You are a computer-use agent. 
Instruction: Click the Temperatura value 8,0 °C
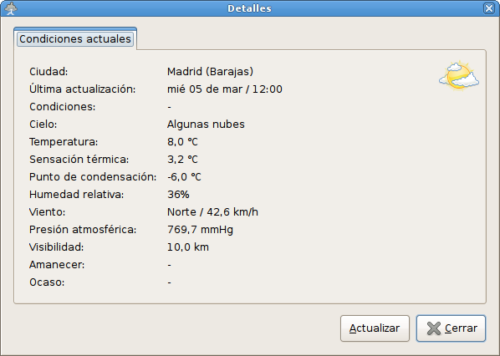pos(183,142)
